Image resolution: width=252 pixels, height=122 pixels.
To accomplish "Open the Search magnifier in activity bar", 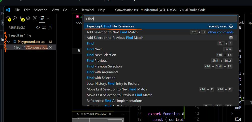I will tap(15, 18).
